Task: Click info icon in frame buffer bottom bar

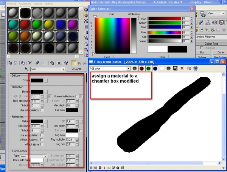Action: [104, 168]
